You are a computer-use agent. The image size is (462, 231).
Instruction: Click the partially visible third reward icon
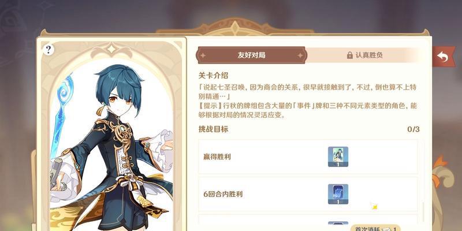point(338,226)
